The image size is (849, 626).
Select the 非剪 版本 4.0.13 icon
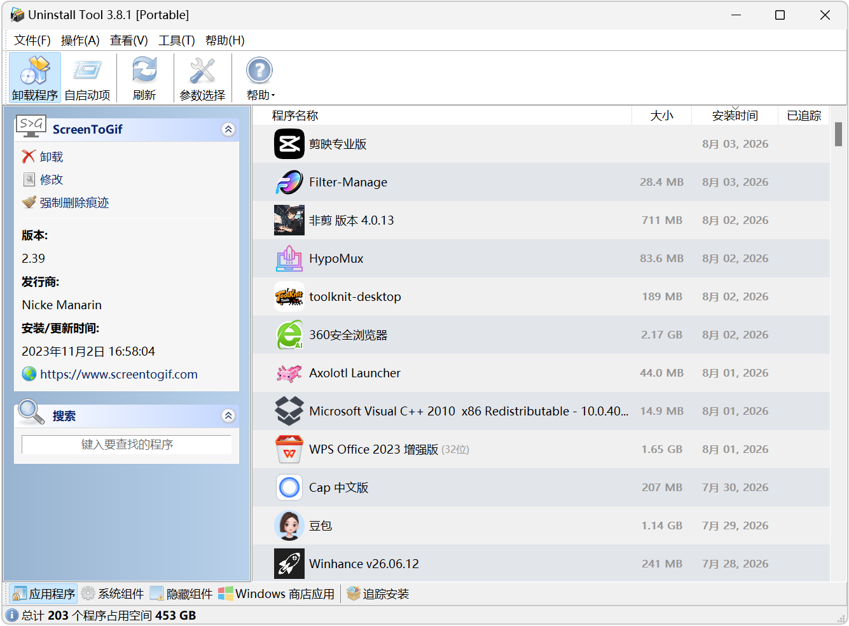289,220
